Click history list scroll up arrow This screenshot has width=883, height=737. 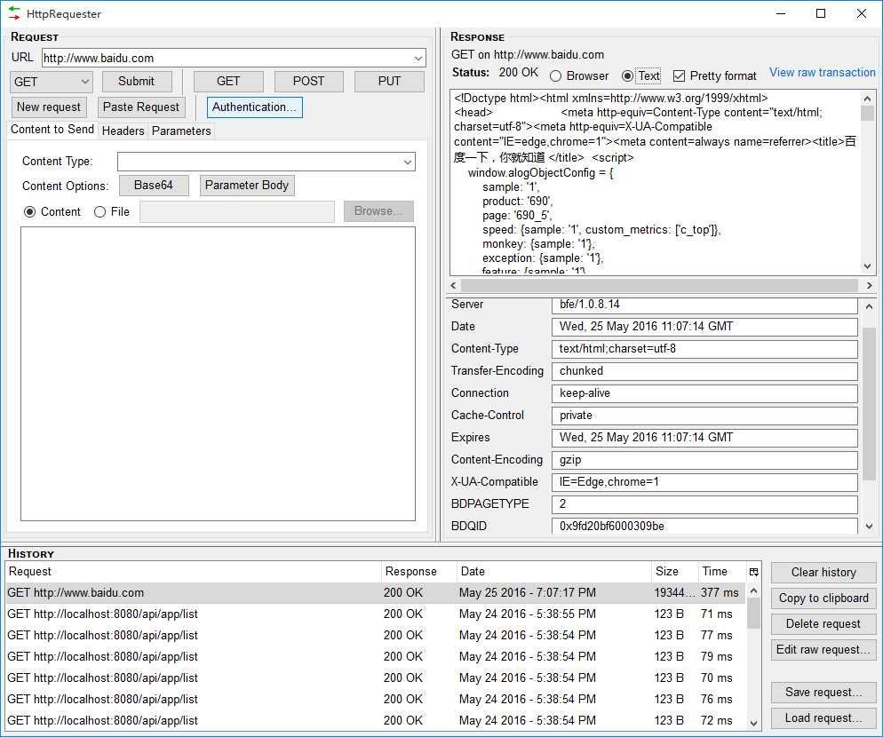point(753,591)
